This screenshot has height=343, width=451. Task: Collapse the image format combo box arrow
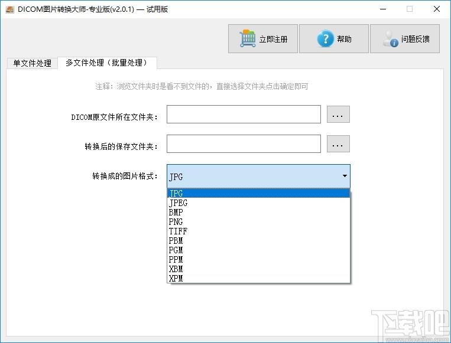point(345,176)
